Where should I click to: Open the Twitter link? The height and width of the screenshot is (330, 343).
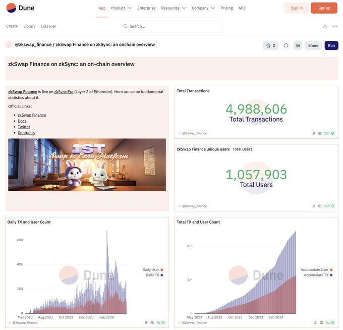pyautogui.click(x=24, y=127)
